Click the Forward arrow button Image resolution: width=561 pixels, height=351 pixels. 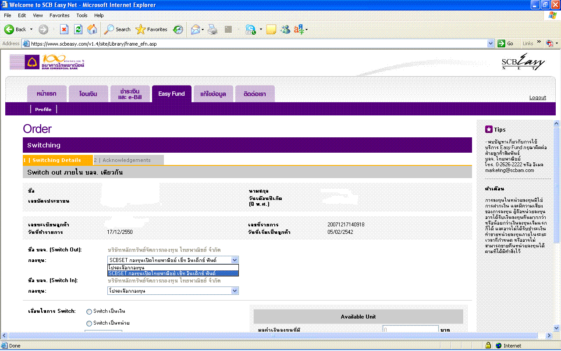(43, 29)
